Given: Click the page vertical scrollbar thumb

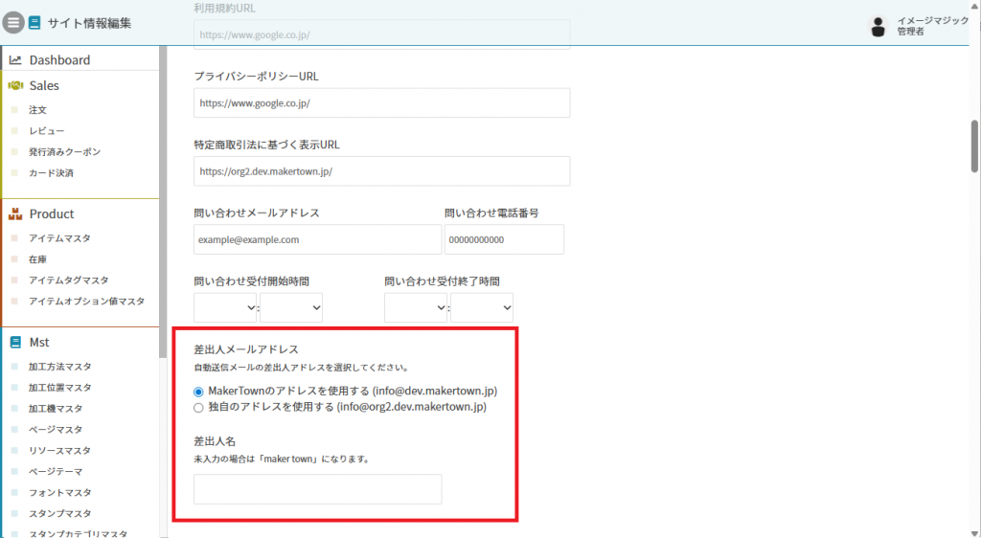Looking at the screenshot, I should pyautogui.click(x=974, y=146).
